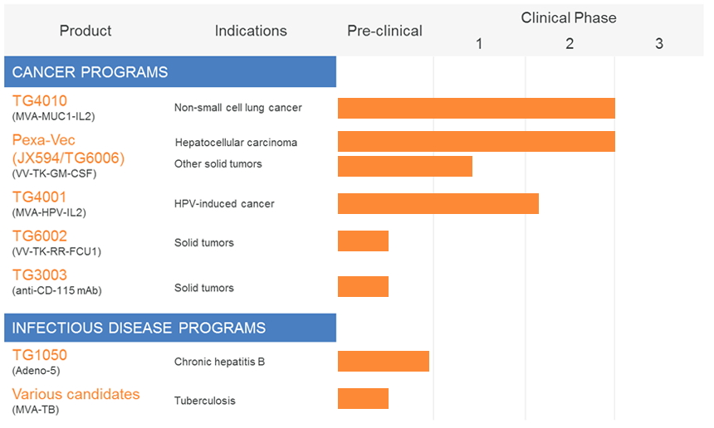The image size is (714, 428).
Task: Click the Non-small cell lung cancer progress bar
Action: [476, 109]
